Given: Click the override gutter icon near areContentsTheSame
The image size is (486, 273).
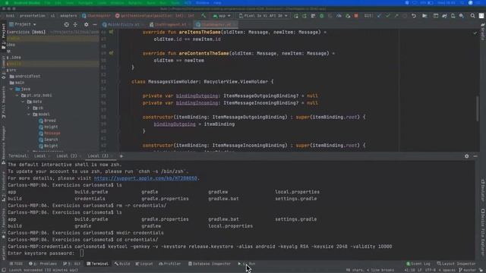Looking at the screenshot, I should [x=111, y=53].
